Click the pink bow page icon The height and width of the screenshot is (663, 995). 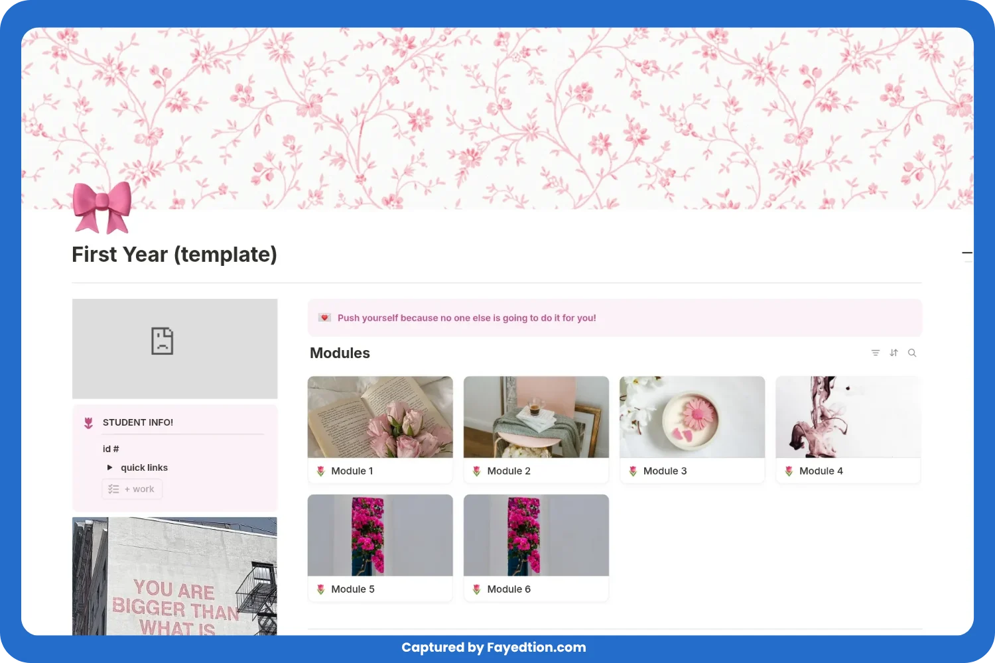click(102, 208)
